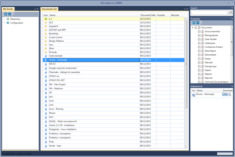Click document icon of Putty row
Image resolution: width=235 pixels, height=157 pixels.
pos(46,142)
